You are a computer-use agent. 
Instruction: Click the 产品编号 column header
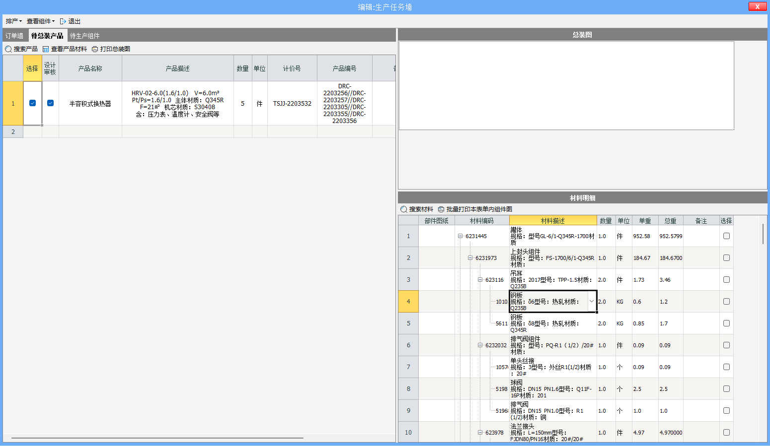coord(345,68)
